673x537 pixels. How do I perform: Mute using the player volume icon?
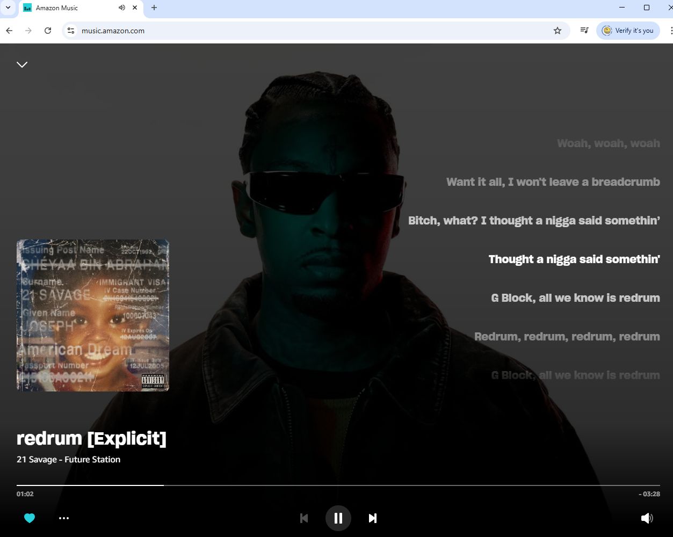tap(647, 518)
